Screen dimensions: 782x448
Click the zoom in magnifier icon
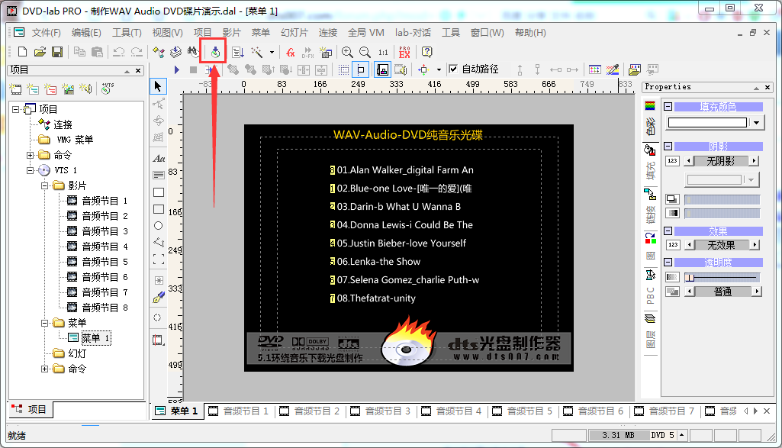point(347,52)
